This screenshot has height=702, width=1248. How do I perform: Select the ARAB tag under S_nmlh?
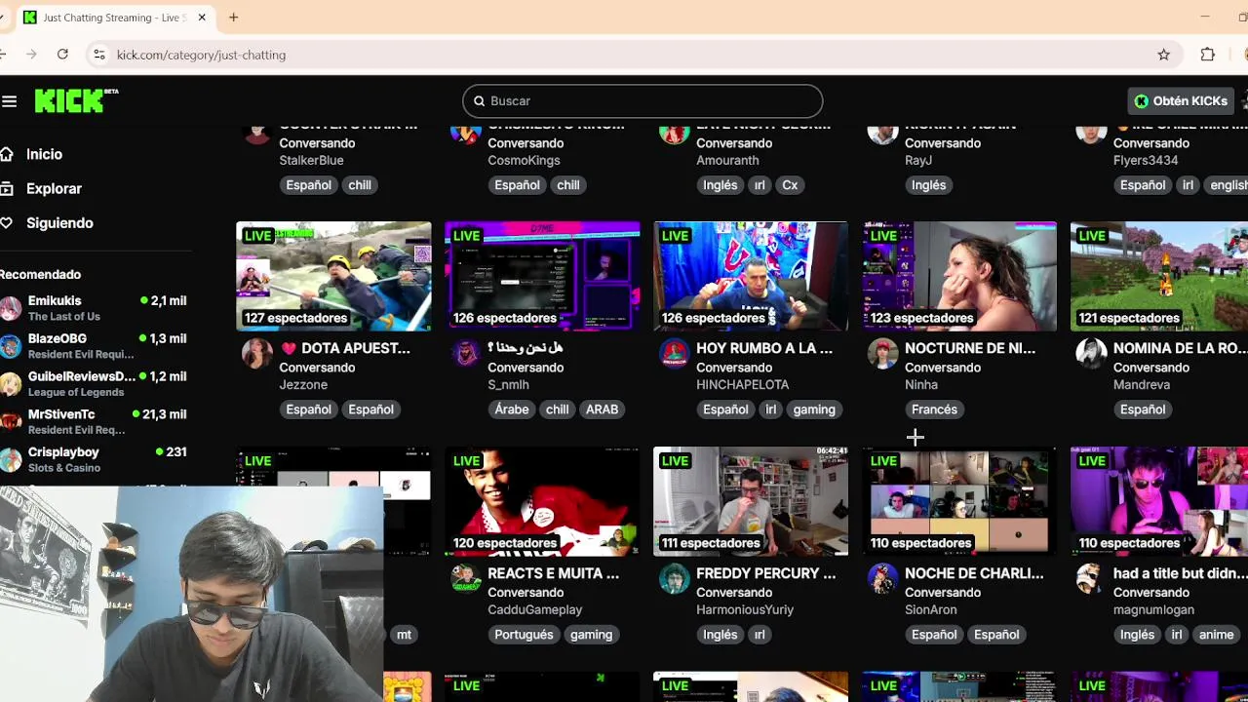pyautogui.click(x=602, y=409)
